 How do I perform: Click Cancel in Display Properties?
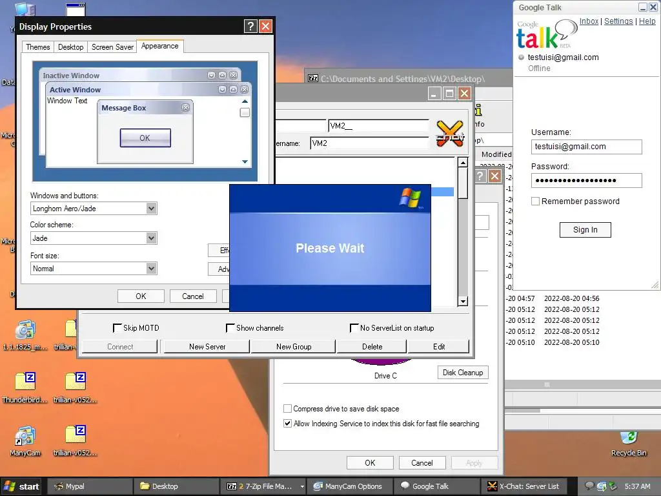click(x=192, y=296)
